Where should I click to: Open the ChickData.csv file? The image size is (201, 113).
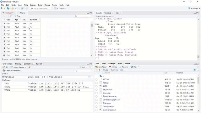(x=108, y=106)
